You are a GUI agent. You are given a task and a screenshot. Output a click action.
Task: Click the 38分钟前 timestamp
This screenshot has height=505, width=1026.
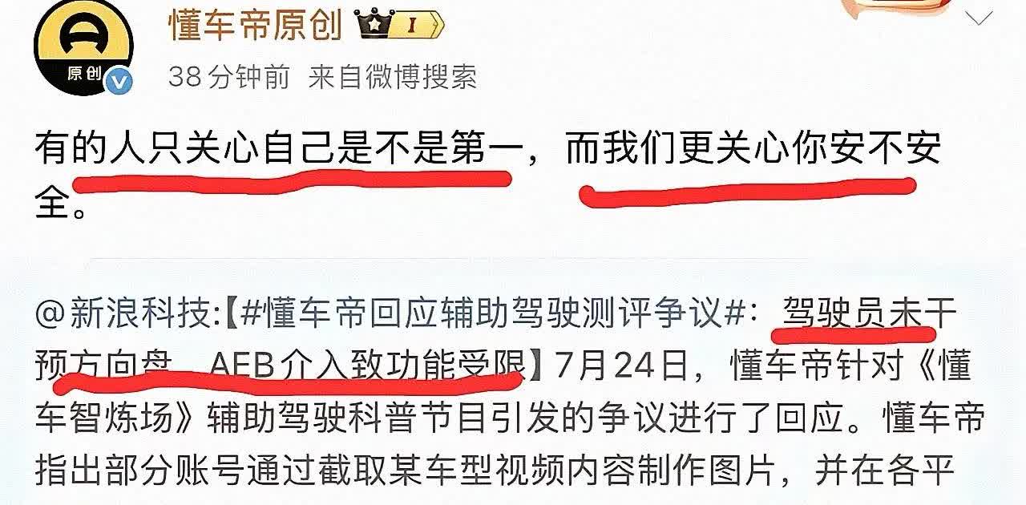coord(230,77)
